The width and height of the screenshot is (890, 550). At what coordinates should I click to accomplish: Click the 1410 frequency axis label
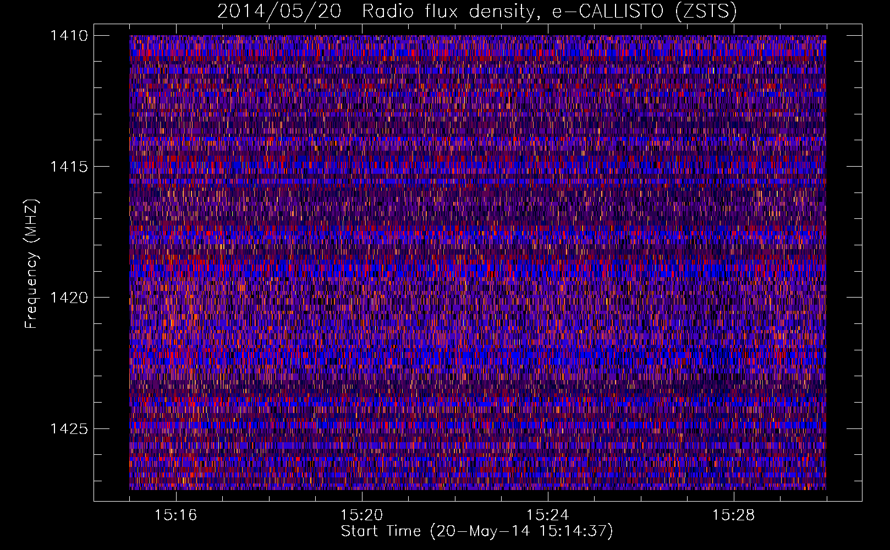(69, 36)
